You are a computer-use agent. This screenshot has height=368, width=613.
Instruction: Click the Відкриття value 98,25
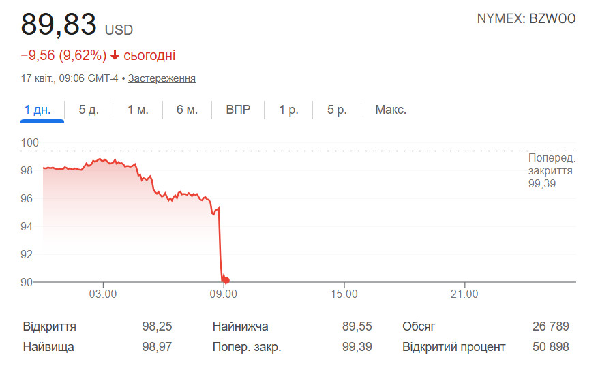click(x=157, y=326)
